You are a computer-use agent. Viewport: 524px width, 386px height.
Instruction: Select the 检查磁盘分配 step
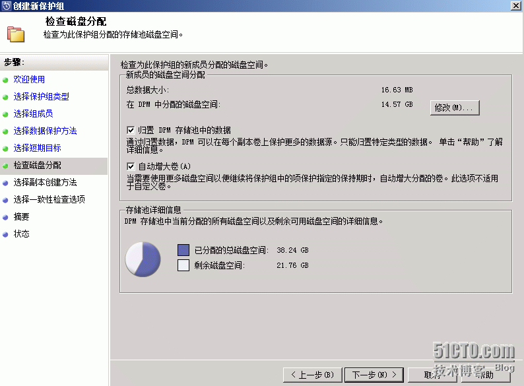[37, 165]
